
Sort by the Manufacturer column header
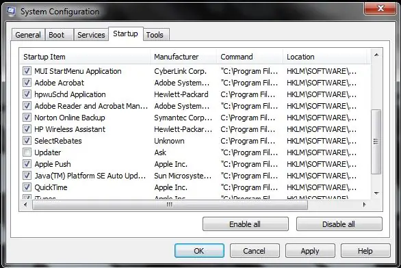pos(183,57)
